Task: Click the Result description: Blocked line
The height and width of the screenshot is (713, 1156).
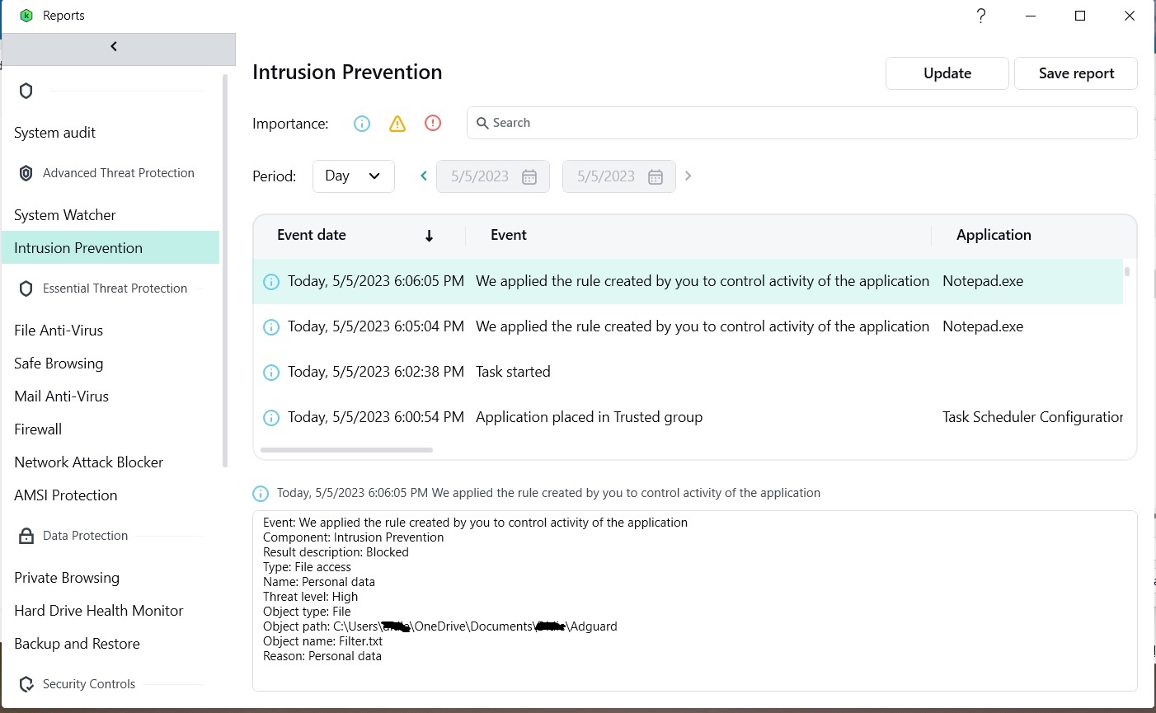Action: pos(336,552)
